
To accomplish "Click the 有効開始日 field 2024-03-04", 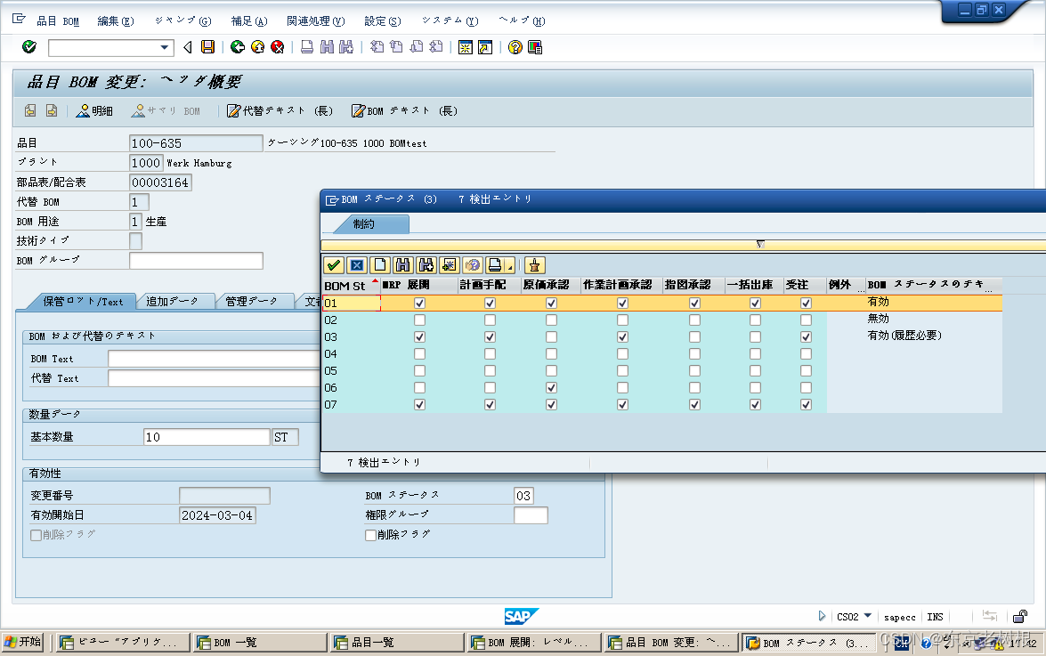I will [x=217, y=515].
